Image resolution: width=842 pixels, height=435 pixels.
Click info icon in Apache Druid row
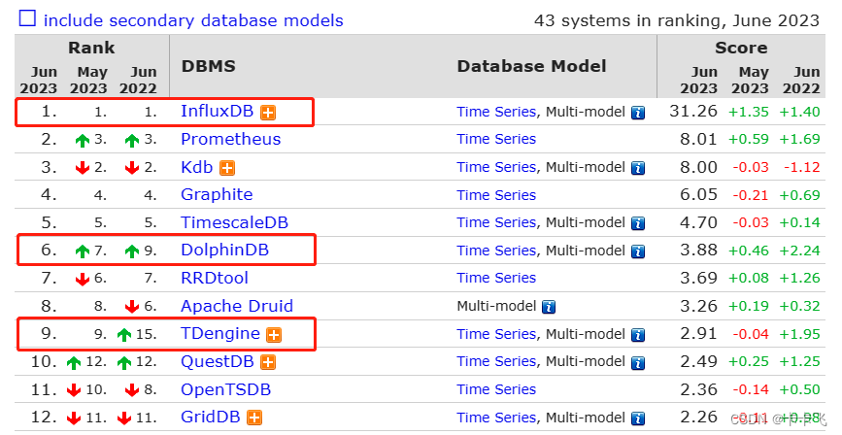point(549,307)
